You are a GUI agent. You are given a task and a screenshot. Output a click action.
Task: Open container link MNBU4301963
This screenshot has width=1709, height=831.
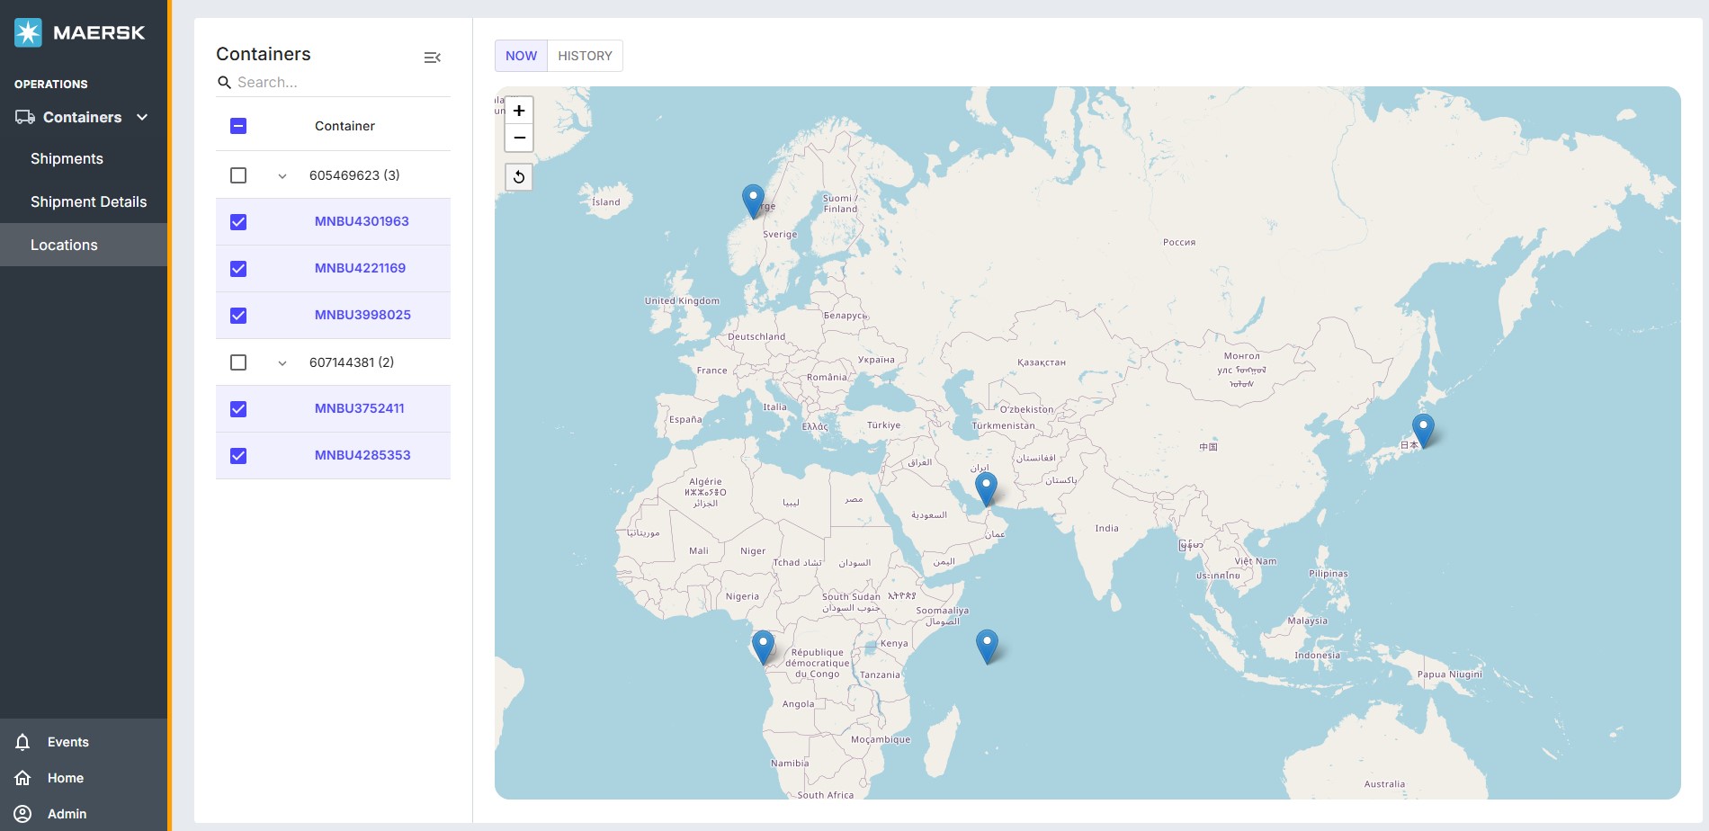(x=362, y=221)
